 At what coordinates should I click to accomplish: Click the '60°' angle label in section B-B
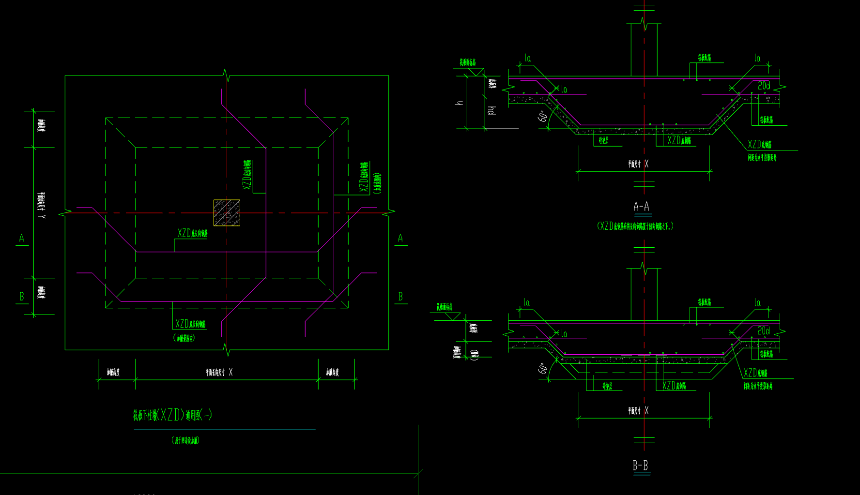click(542, 368)
